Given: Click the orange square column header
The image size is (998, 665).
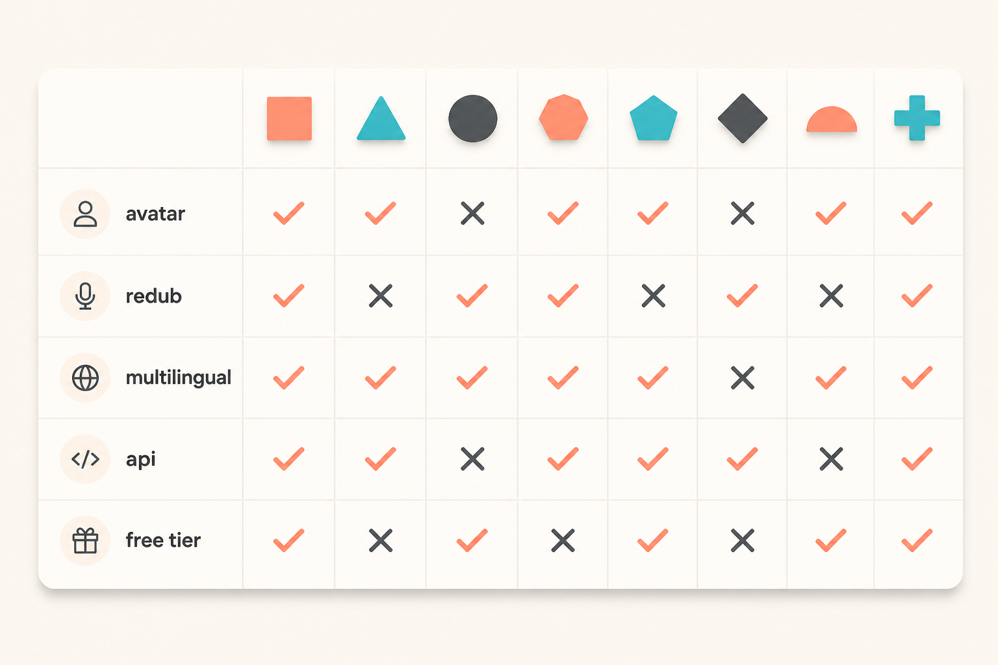Looking at the screenshot, I should [x=289, y=118].
